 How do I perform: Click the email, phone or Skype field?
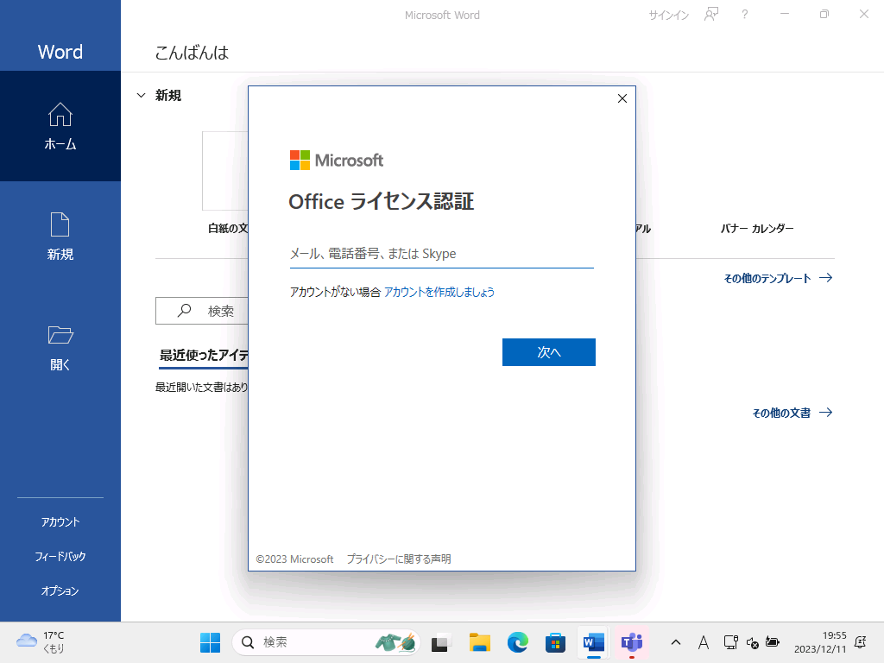[x=441, y=255]
